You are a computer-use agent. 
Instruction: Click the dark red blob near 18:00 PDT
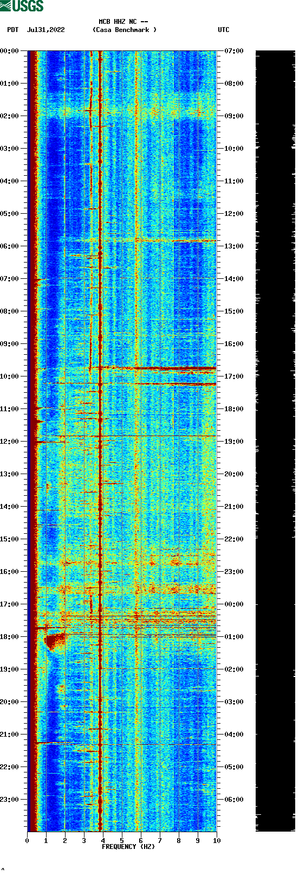pos(54,641)
